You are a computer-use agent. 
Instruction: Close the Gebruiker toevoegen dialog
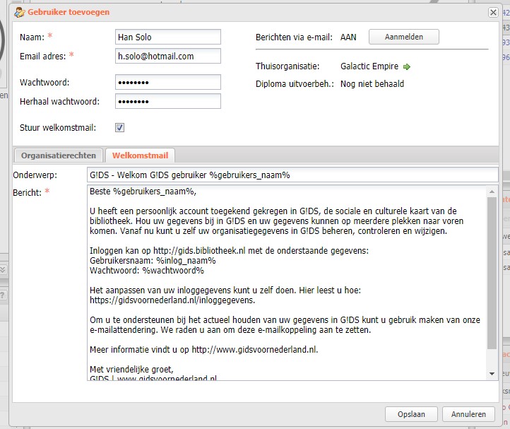493,13
